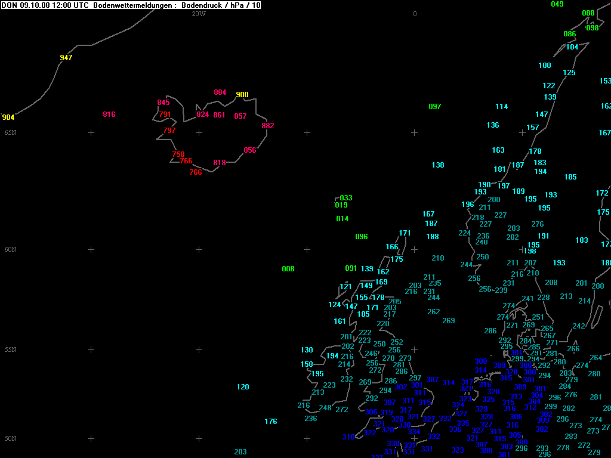The image size is (611, 458).
Task: Select the green 096 station value
Action: click(362, 237)
